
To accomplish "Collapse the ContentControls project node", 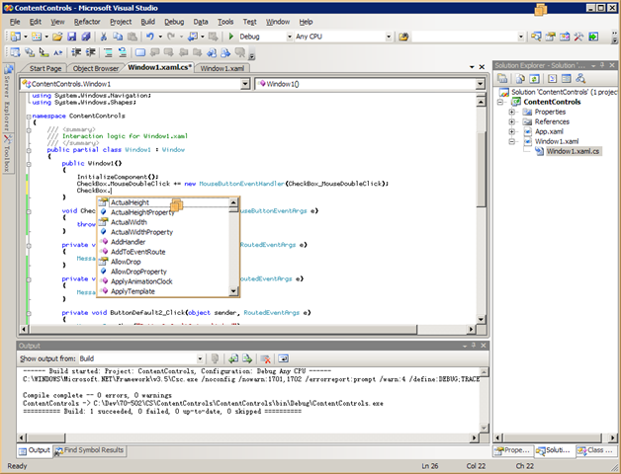I will point(500,102).
